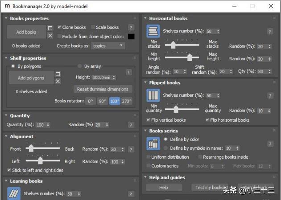This screenshot has height=200, width=281.
Task: Enable Uniform distribution checkbox
Action: (148, 157)
